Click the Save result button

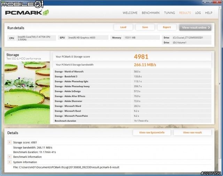point(145,27)
